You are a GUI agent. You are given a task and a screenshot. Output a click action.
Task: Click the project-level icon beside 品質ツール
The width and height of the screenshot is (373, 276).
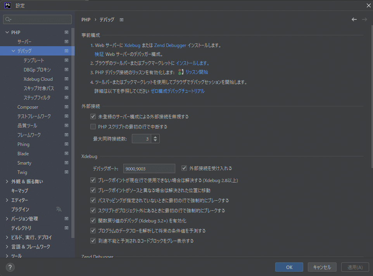coord(67,125)
